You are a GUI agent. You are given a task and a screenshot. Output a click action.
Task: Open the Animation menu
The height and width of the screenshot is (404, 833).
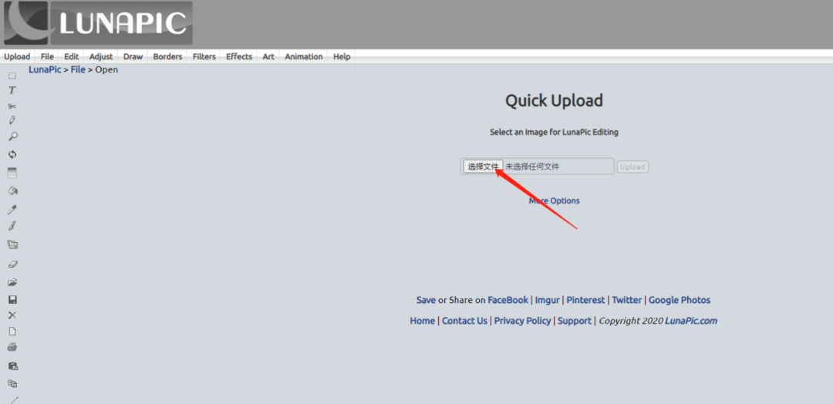coord(304,57)
